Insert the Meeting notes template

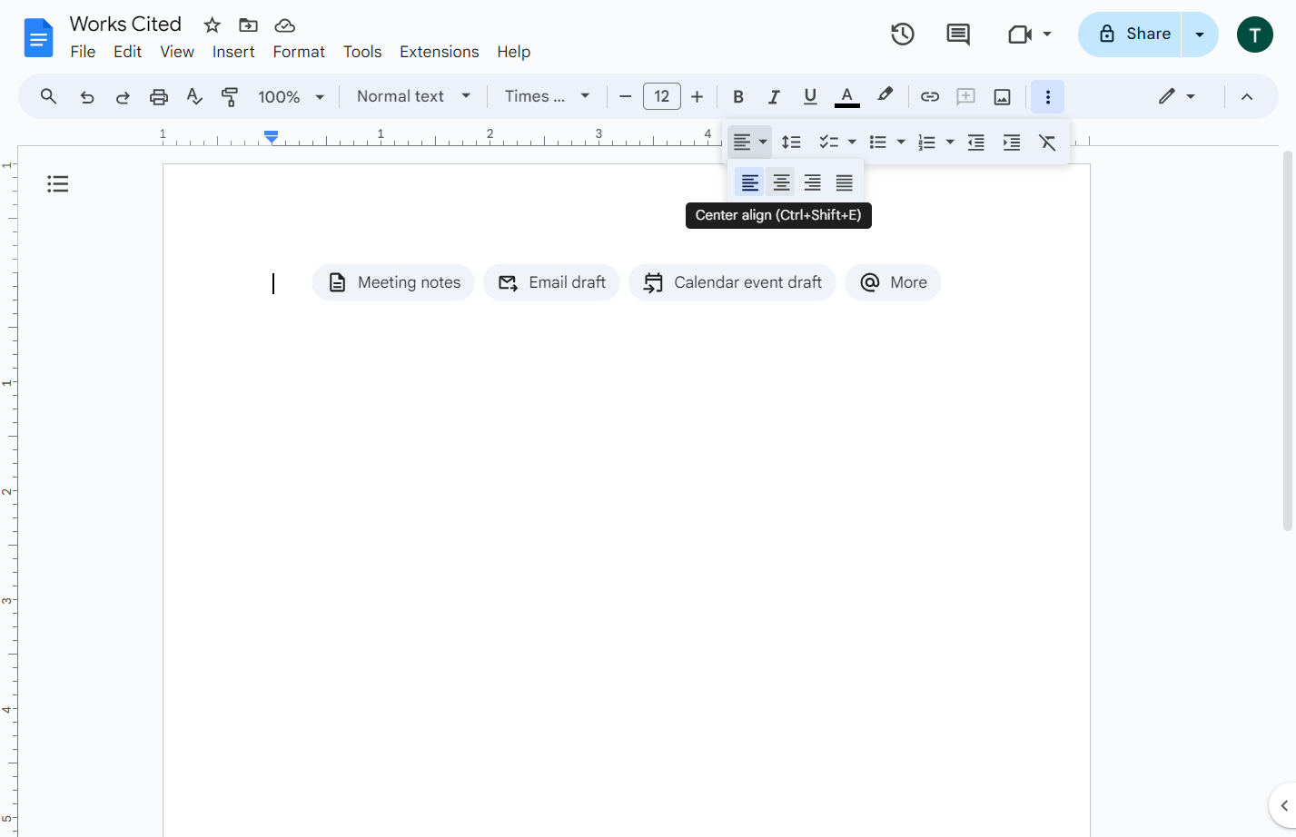(393, 282)
